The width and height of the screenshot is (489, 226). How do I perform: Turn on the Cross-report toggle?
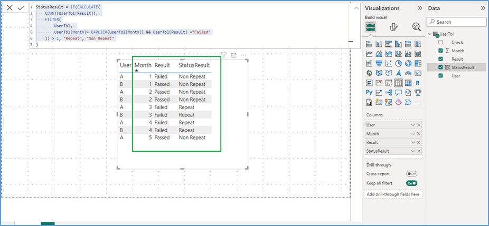[x=411, y=174]
